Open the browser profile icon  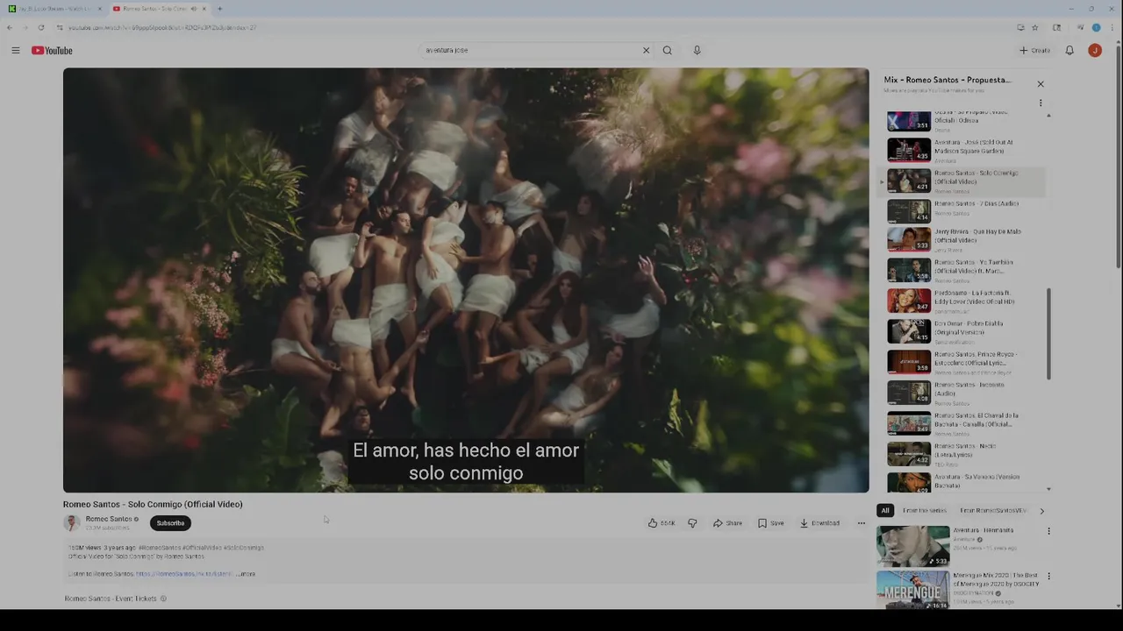tap(1096, 27)
